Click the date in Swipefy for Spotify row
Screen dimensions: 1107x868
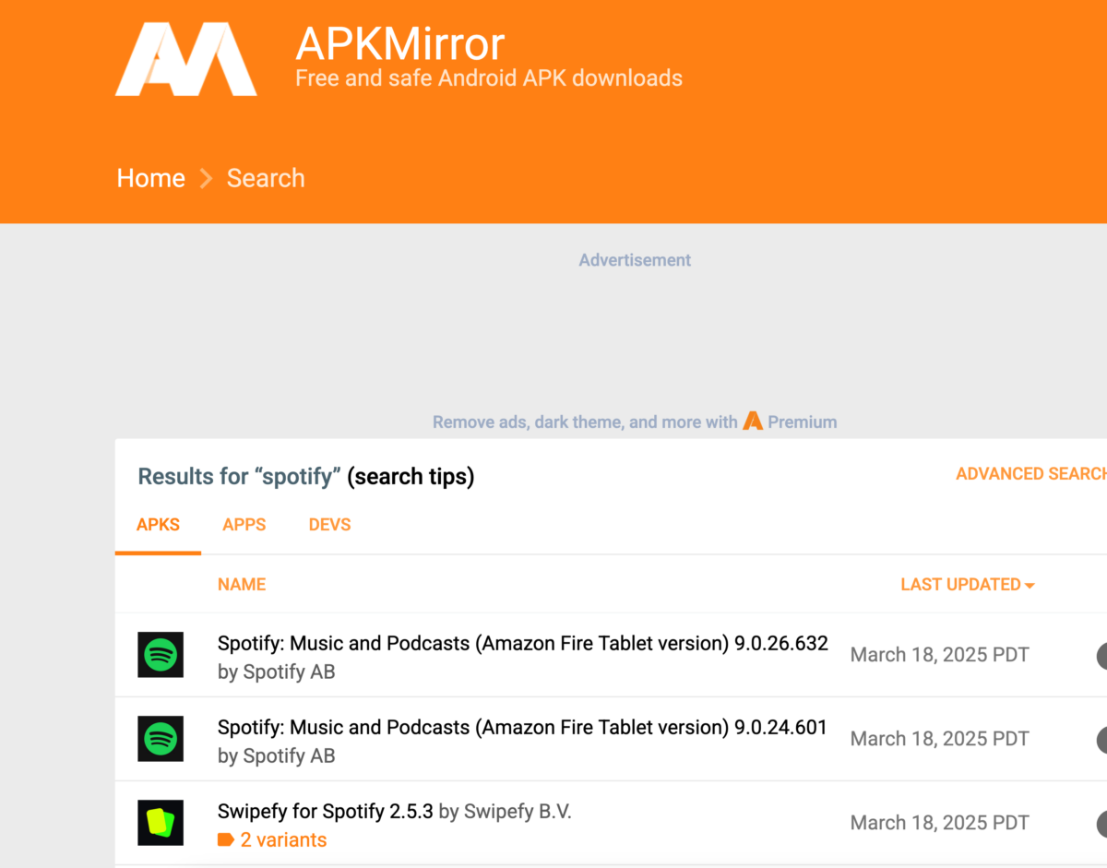(939, 823)
